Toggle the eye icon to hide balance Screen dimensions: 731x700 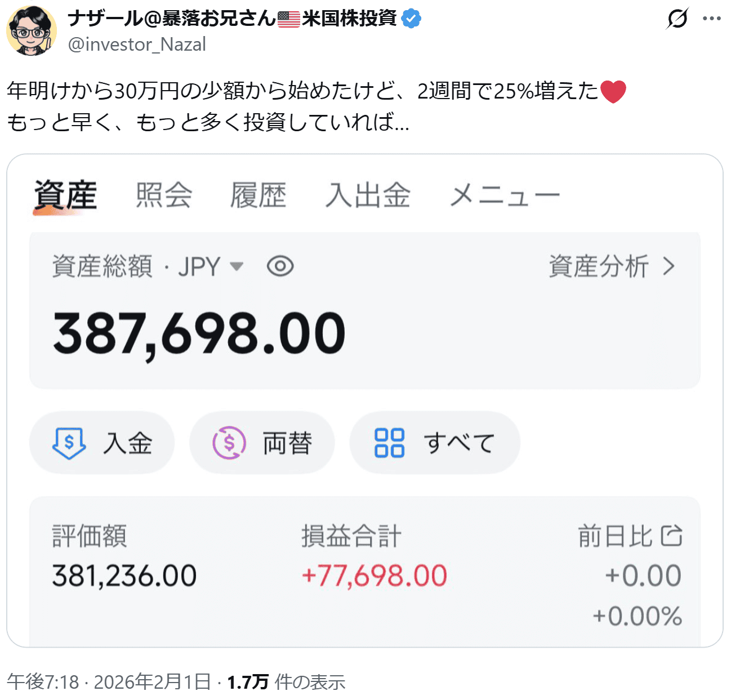[280, 266]
